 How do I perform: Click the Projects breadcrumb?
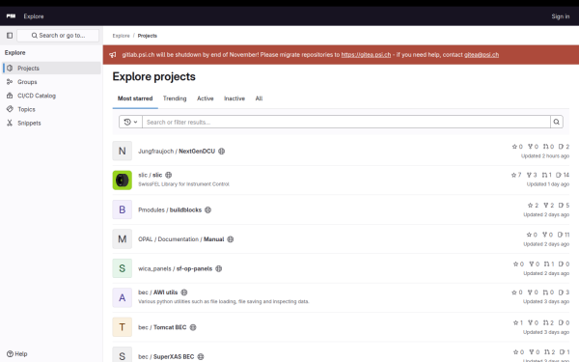coord(148,36)
